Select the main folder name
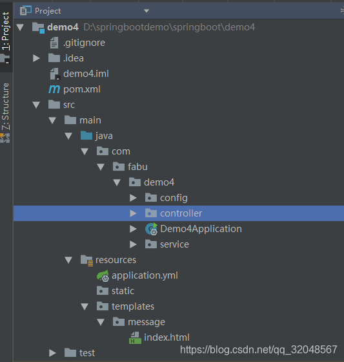 tap(90, 120)
